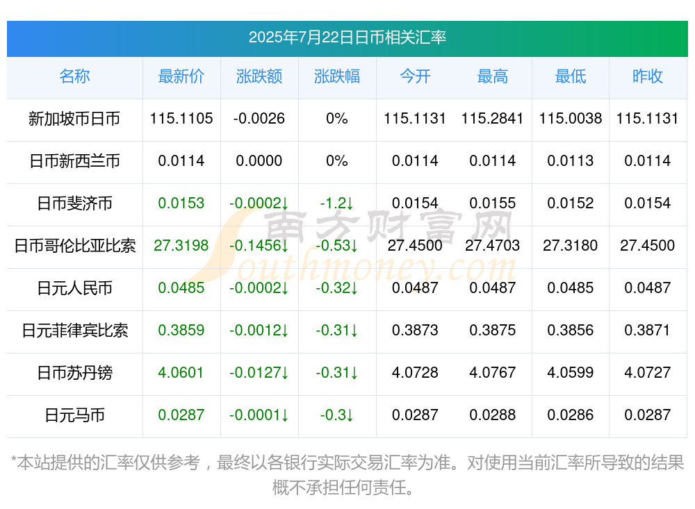Click the 新加坡币日币 row name
Image resolution: width=695 pixels, height=509 pixels.
(74, 119)
